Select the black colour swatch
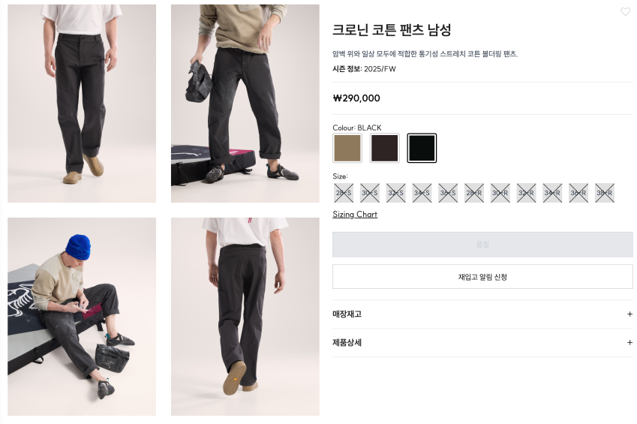This screenshot has height=424, width=637. coord(422,148)
